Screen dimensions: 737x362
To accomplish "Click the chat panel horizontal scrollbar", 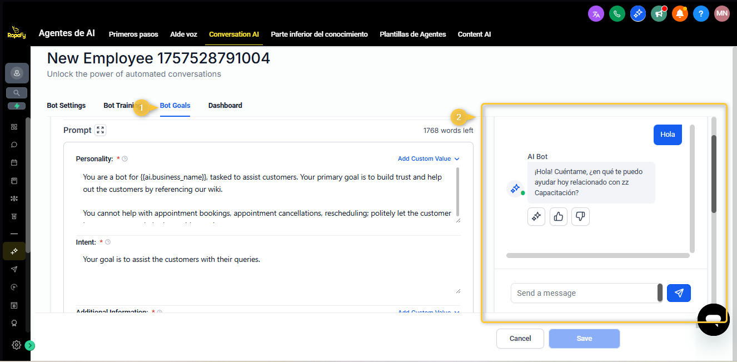I will [x=597, y=256].
